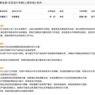Screen dimensions: 95x95
Task: Click the line about 积极沟通和主动服务的精神
Action: (x=17, y=91)
